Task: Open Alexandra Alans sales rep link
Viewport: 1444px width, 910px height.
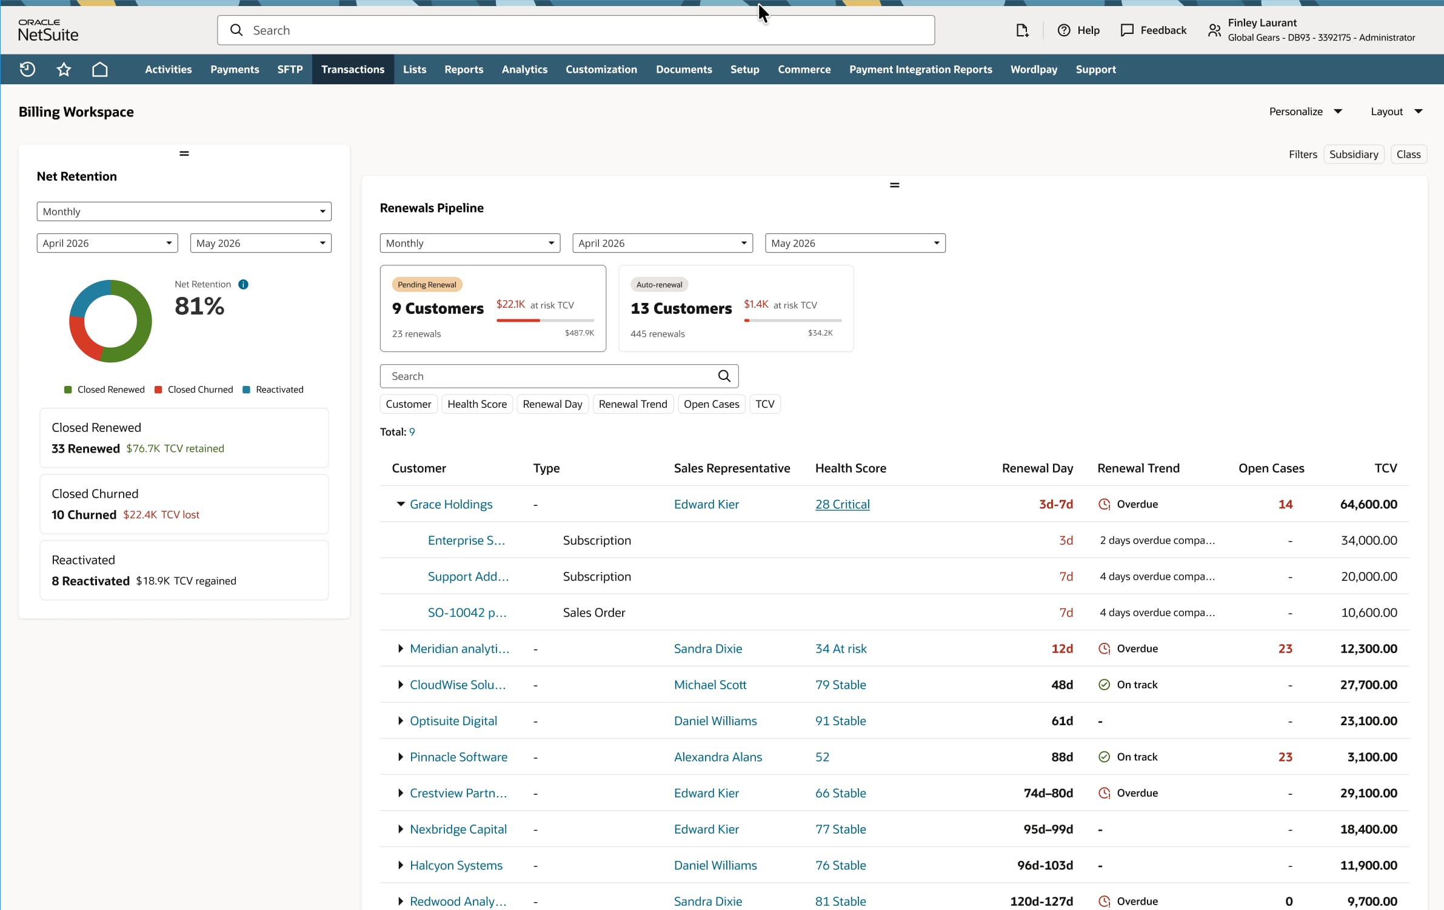Action: tap(718, 757)
